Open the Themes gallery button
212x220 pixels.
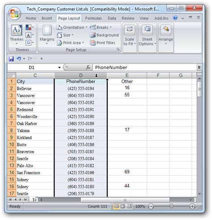click(17, 34)
